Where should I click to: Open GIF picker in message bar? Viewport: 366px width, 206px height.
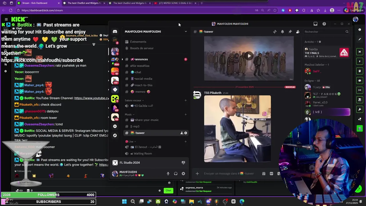click(x=271, y=174)
